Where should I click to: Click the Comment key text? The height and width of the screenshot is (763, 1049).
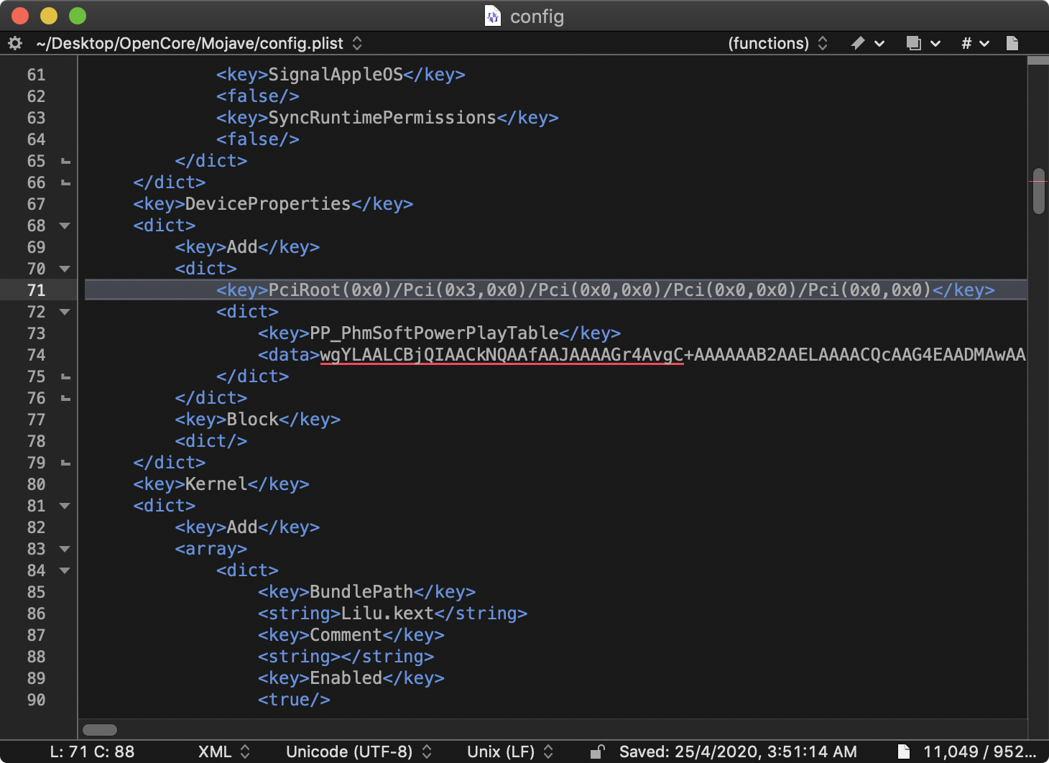point(346,635)
